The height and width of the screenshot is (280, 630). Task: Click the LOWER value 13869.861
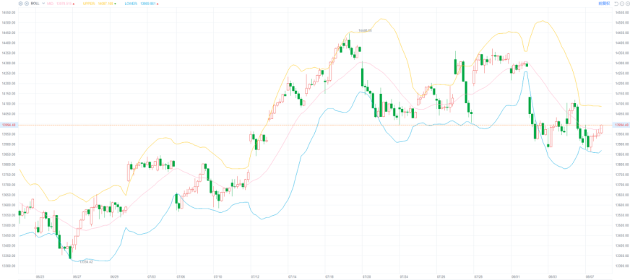pyautogui.click(x=147, y=3)
